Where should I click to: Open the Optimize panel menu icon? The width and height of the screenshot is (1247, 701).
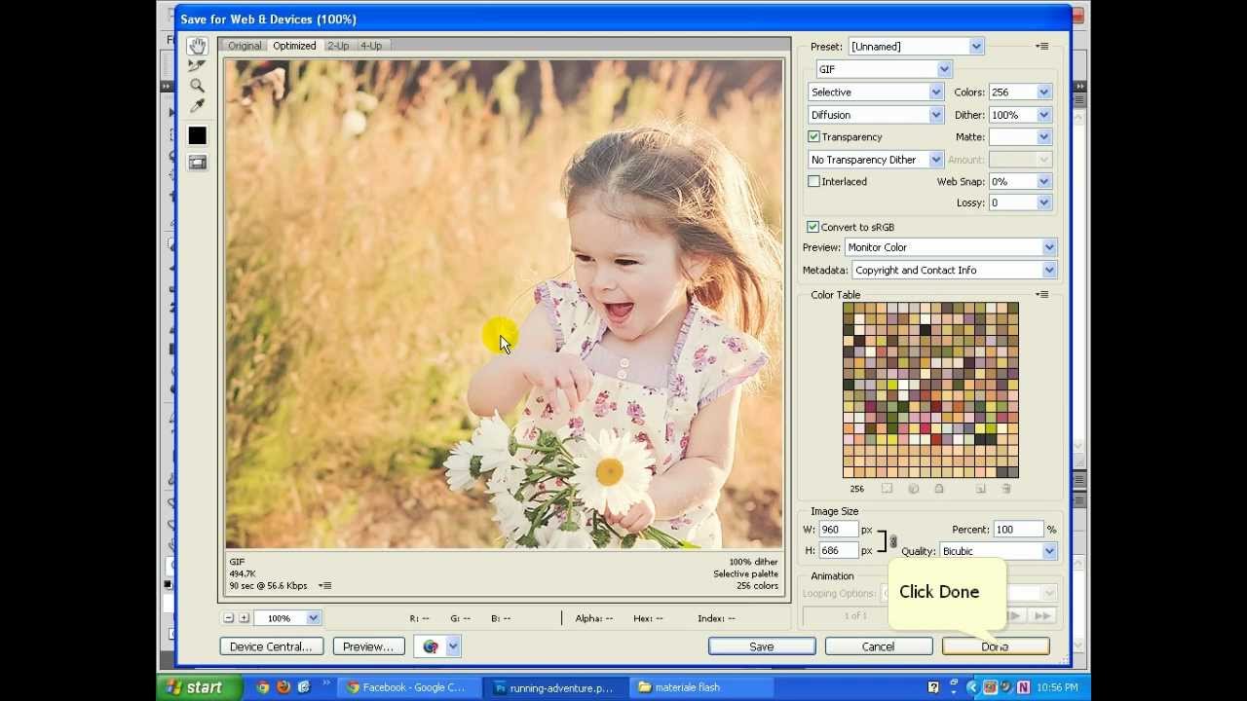pos(1041,46)
